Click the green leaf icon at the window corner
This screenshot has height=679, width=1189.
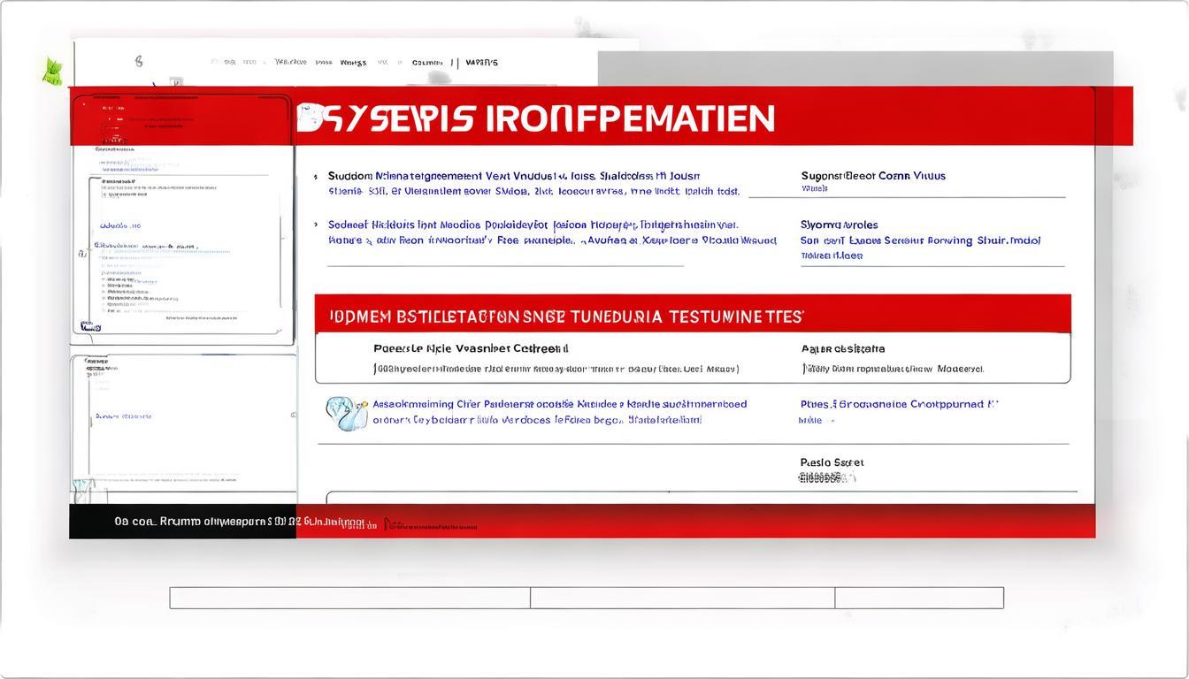53,72
